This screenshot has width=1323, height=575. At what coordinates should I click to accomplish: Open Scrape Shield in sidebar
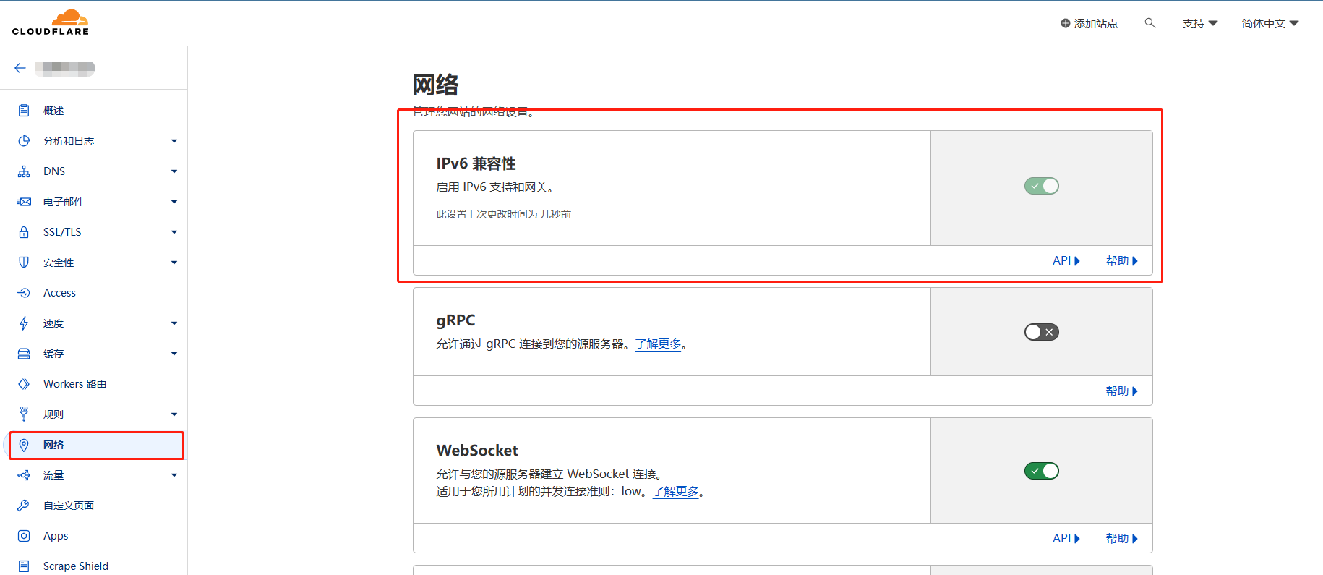pos(75,566)
